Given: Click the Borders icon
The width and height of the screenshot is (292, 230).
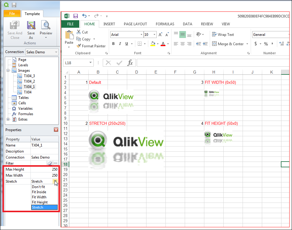Looking at the screenshot, I should [140, 44].
